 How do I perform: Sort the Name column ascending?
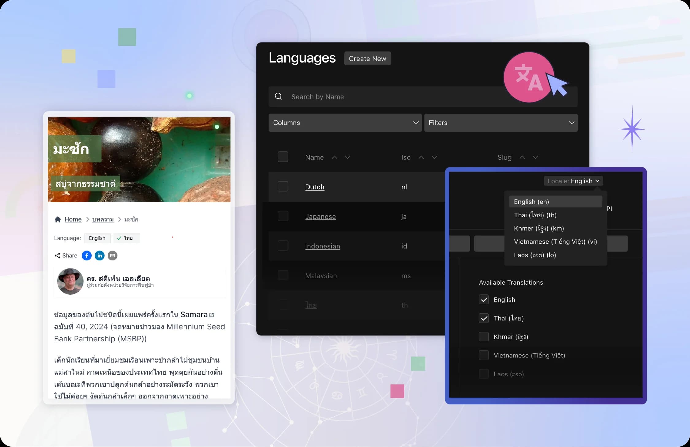(335, 157)
